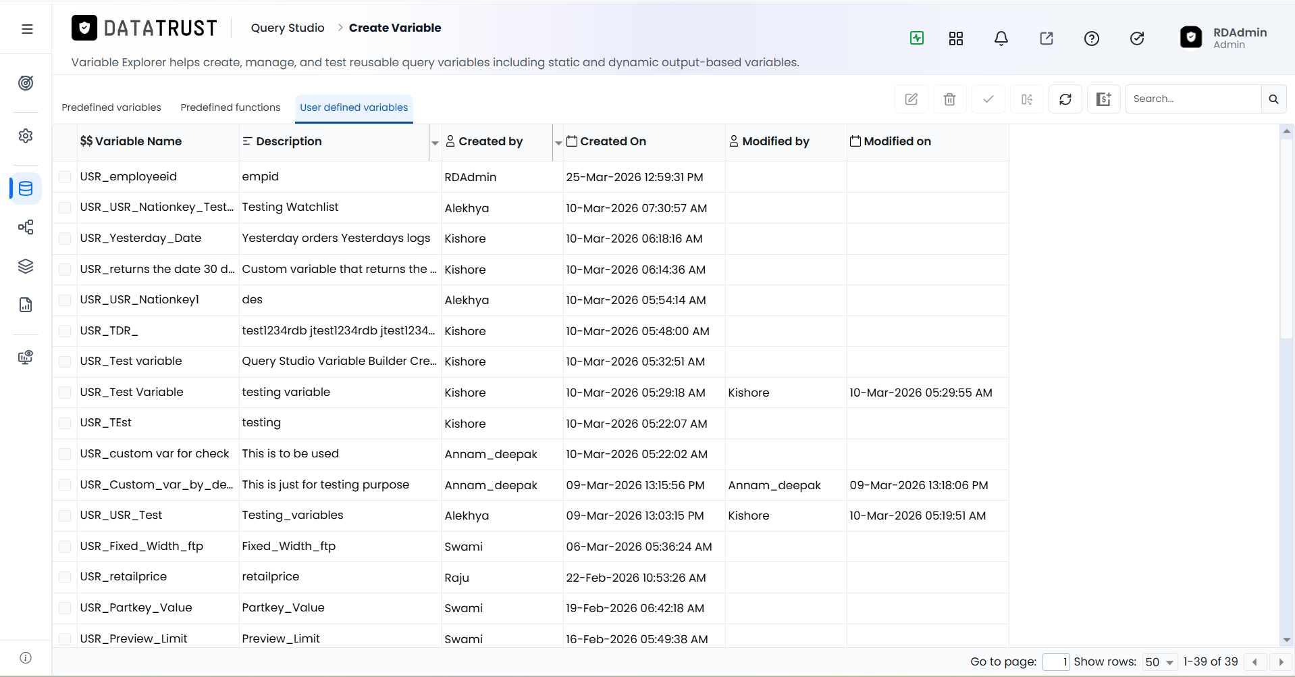Open the apps grid icon

coord(956,39)
